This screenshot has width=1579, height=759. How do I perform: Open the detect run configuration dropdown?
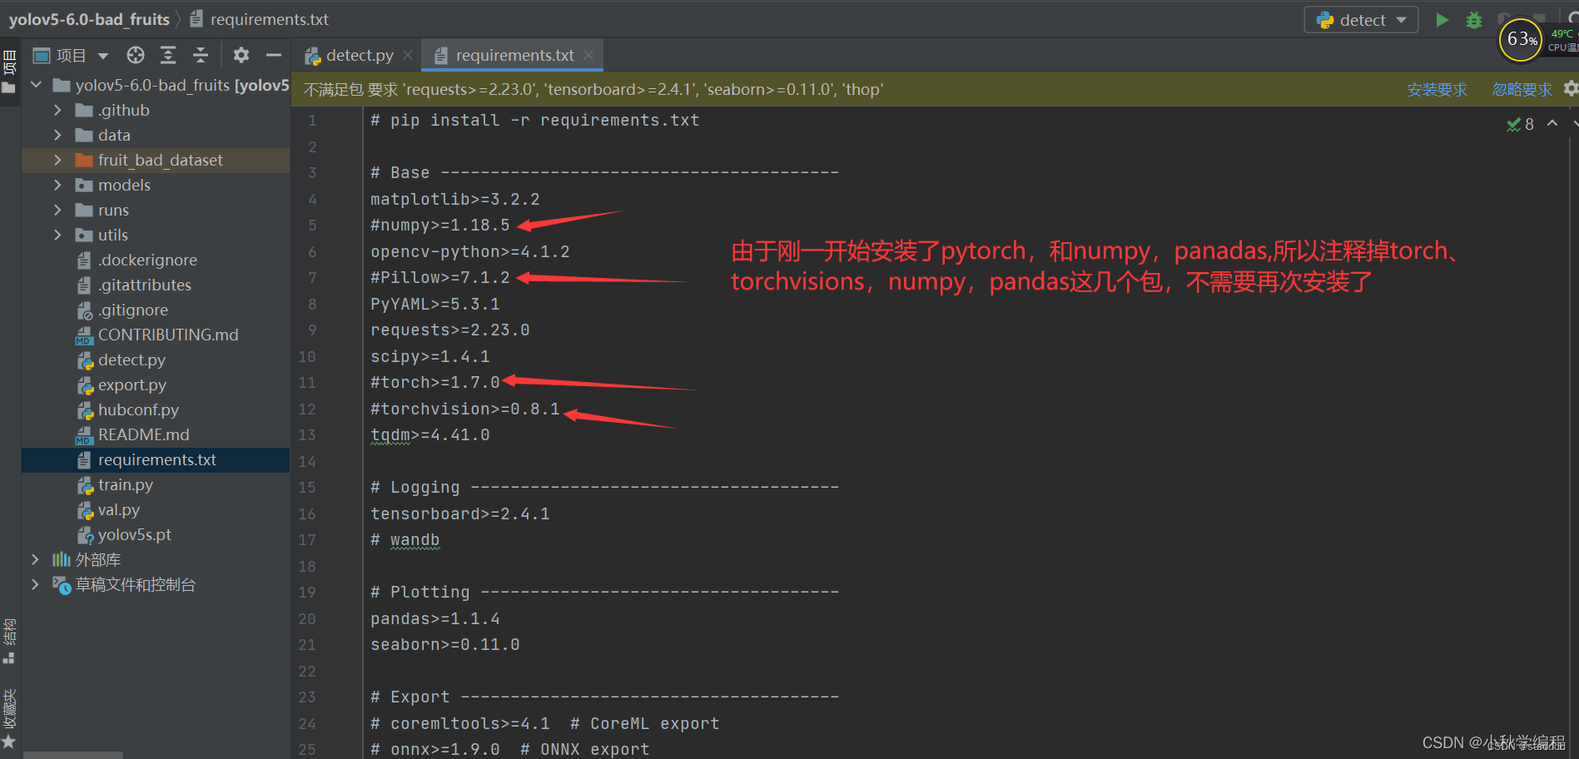coord(1361,20)
